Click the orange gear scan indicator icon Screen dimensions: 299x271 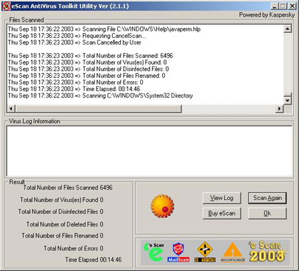click(162, 206)
